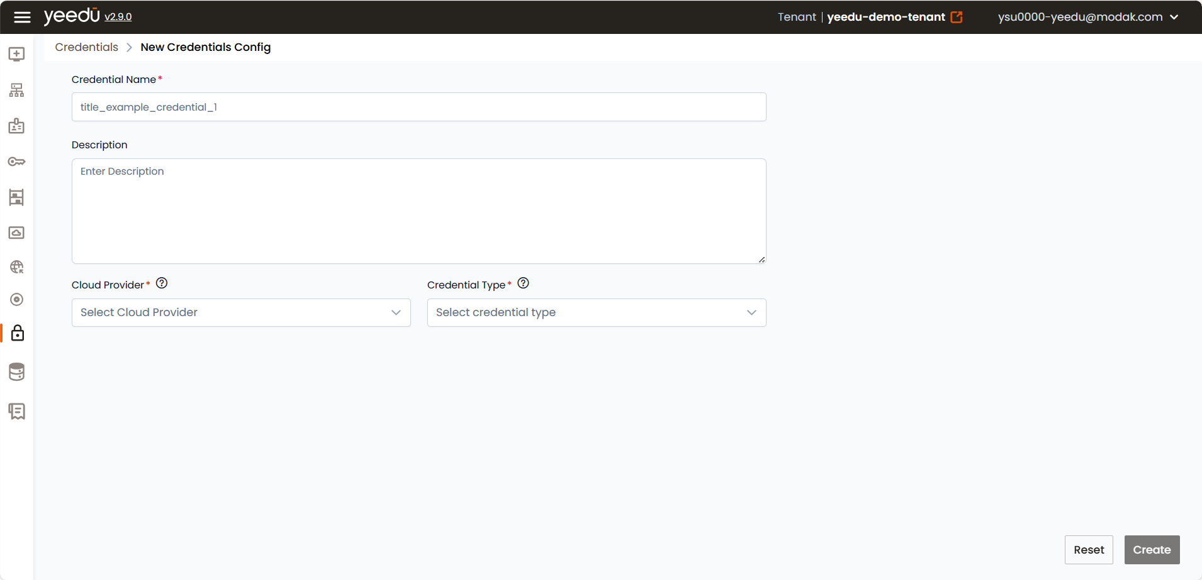This screenshot has height=580, width=1202.
Task: Expand the user account dropdown arrow
Action: click(x=1174, y=17)
